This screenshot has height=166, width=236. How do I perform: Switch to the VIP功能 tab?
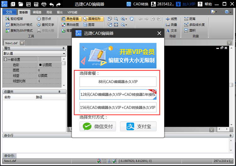tap(72, 12)
